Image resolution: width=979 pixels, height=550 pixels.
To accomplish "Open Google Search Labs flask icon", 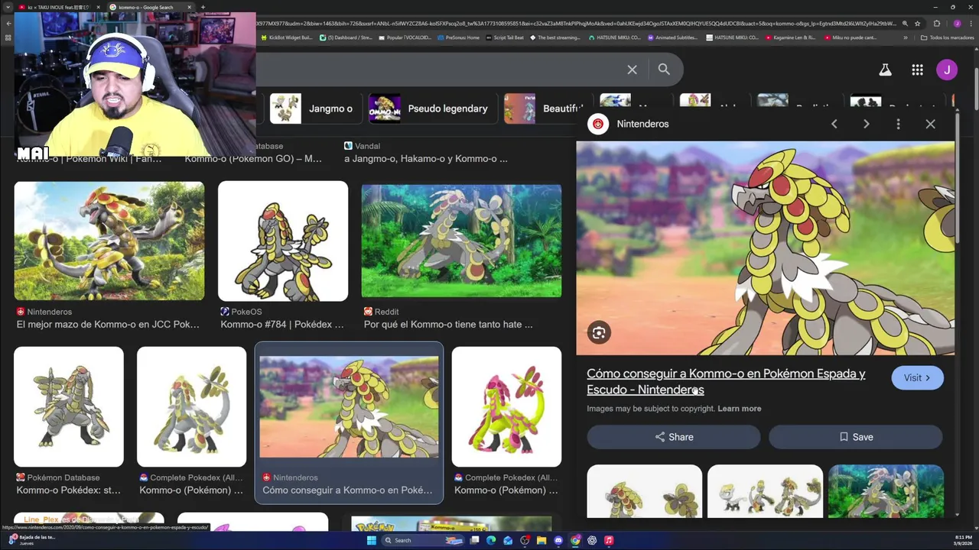I will coord(885,70).
